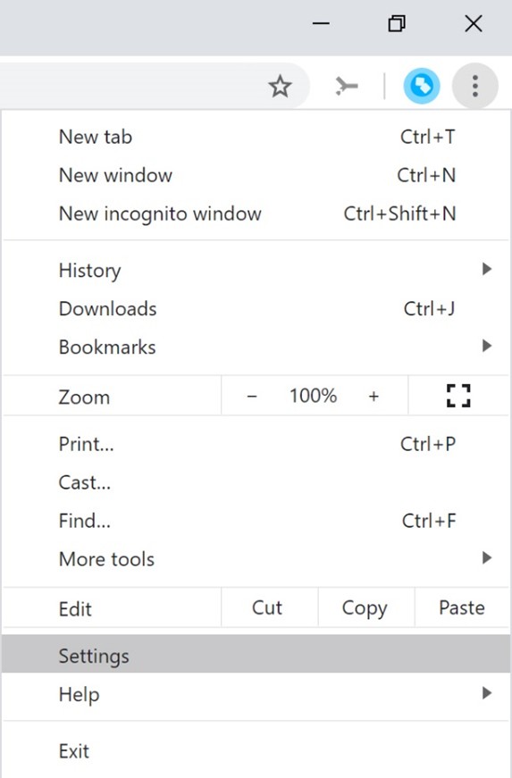Image resolution: width=512 pixels, height=778 pixels.
Task: Click the Copy button in Edit row
Action: (365, 607)
